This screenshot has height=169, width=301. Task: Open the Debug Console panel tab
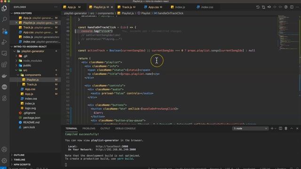coord(126,128)
